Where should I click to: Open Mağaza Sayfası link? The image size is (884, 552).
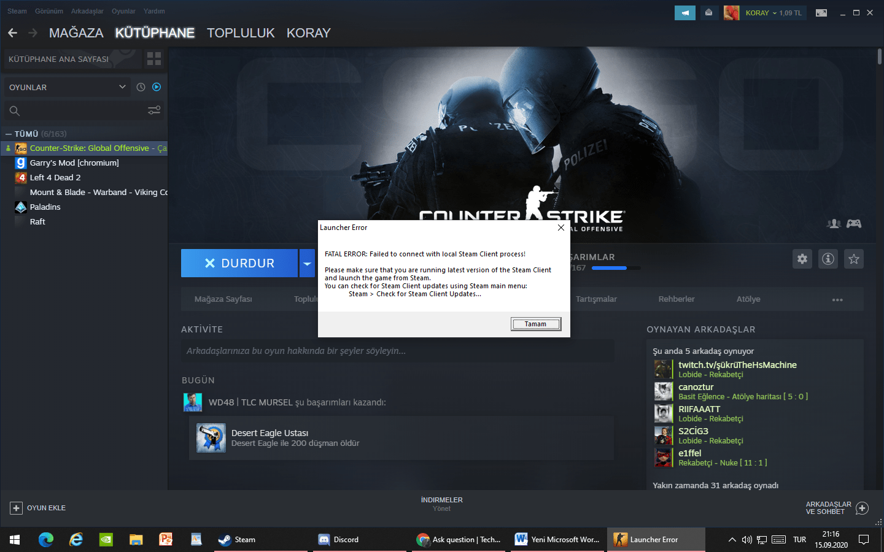pyautogui.click(x=223, y=299)
